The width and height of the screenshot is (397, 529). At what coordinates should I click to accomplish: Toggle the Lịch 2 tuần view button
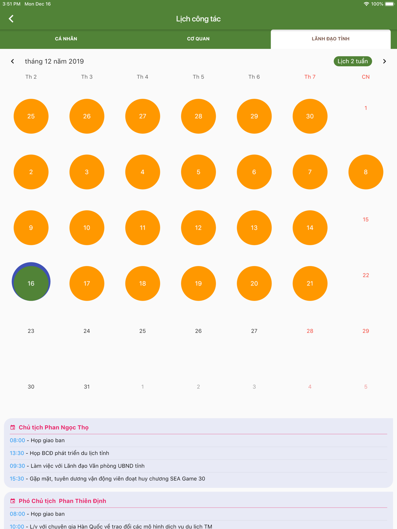tap(353, 61)
